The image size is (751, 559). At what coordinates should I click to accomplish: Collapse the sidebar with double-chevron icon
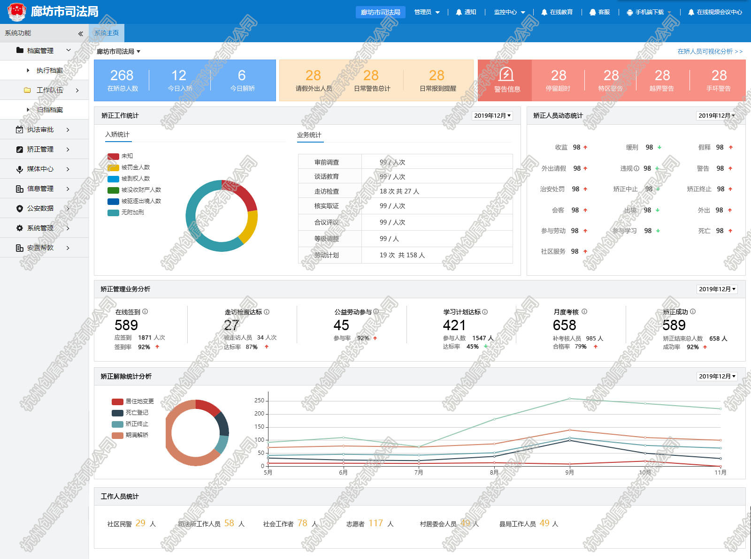click(x=80, y=33)
